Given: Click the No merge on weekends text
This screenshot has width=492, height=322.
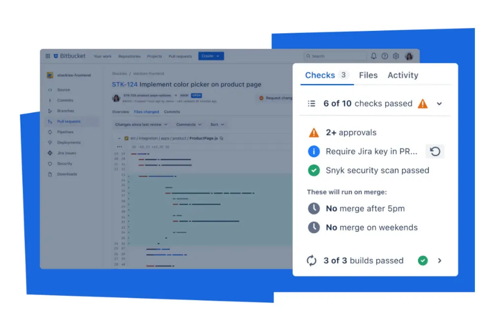Looking at the screenshot, I should point(372,228).
